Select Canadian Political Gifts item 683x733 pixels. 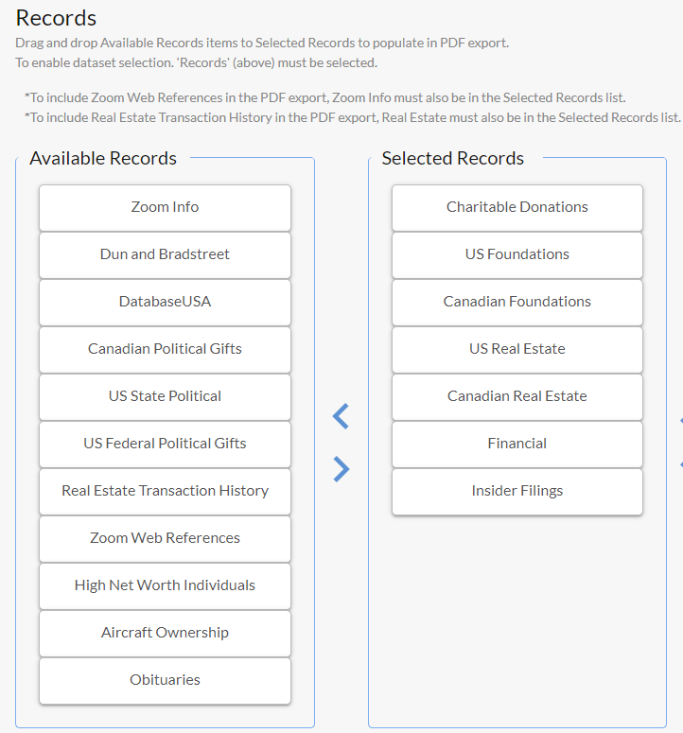(165, 349)
